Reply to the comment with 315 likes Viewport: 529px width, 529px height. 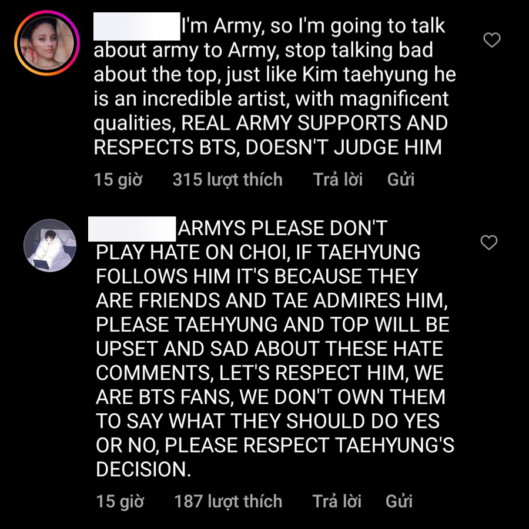click(337, 179)
